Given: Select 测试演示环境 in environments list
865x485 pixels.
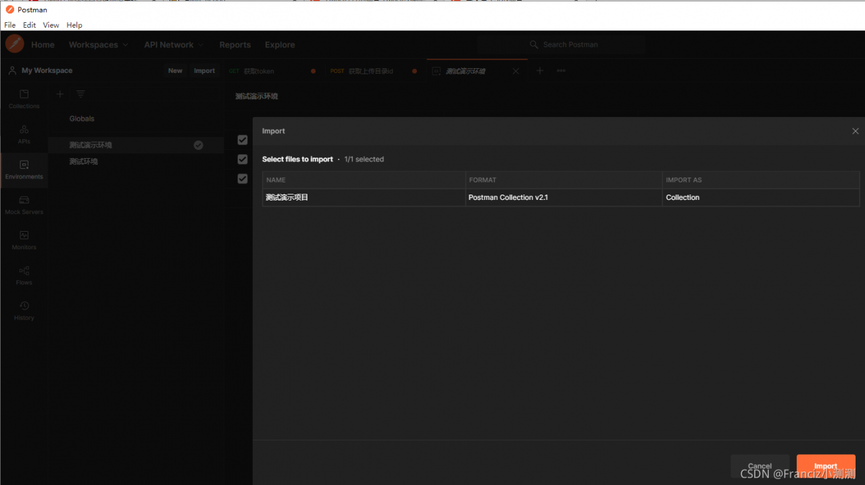Looking at the screenshot, I should click(x=136, y=145).
